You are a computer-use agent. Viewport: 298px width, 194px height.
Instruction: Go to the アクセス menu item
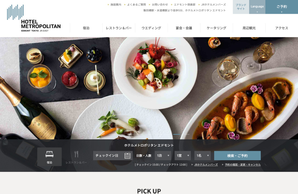pyautogui.click(x=282, y=28)
